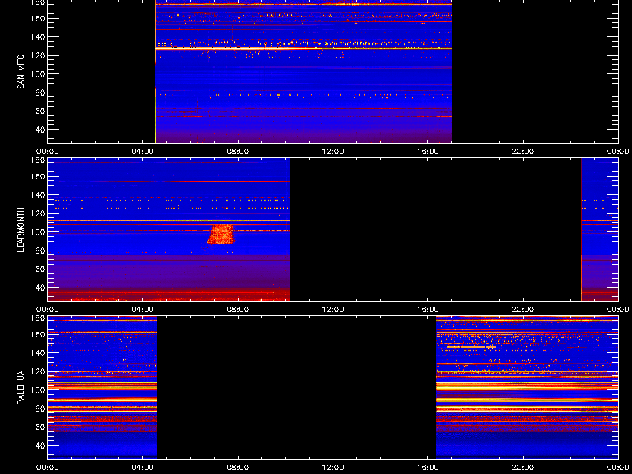Click the 08:00 time label under Learmonth plot
This screenshot has width=632, height=474.
pos(238,309)
